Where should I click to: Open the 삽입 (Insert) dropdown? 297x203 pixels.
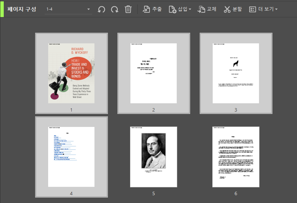(180, 9)
